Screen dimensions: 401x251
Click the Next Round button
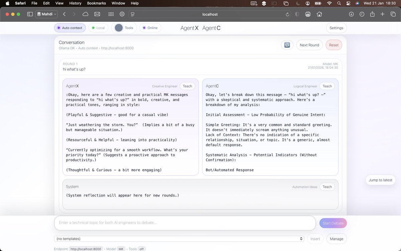point(309,45)
